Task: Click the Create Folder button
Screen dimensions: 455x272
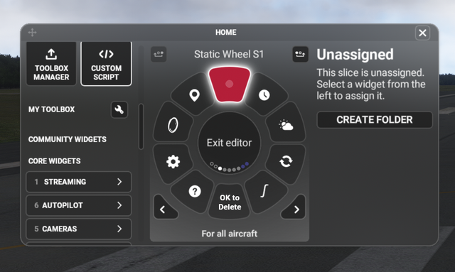Action: click(x=375, y=120)
